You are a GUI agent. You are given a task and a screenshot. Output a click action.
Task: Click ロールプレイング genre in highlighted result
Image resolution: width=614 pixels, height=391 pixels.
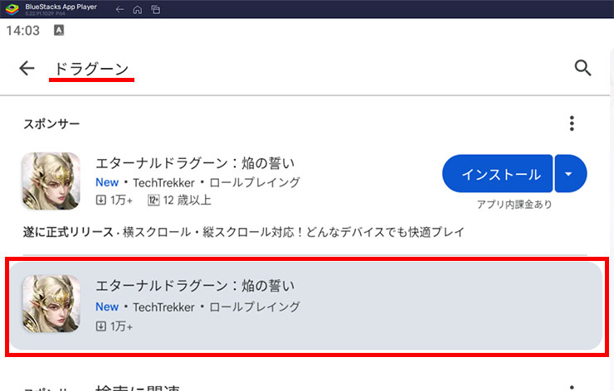255,307
